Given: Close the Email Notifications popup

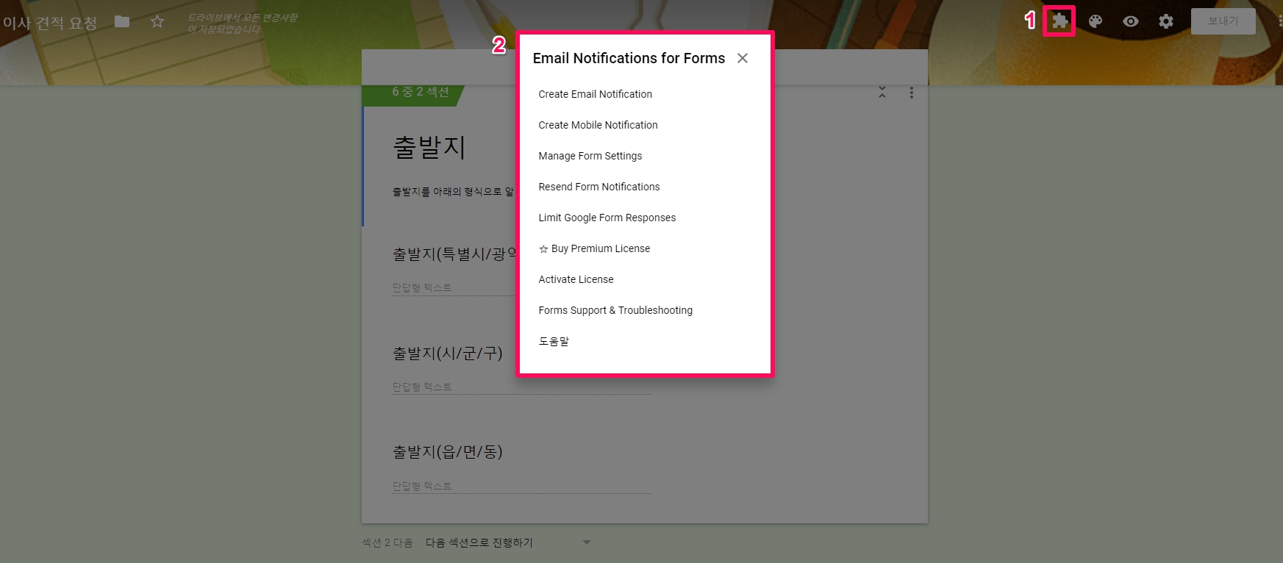Looking at the screenshot, I should coord(743,58).
